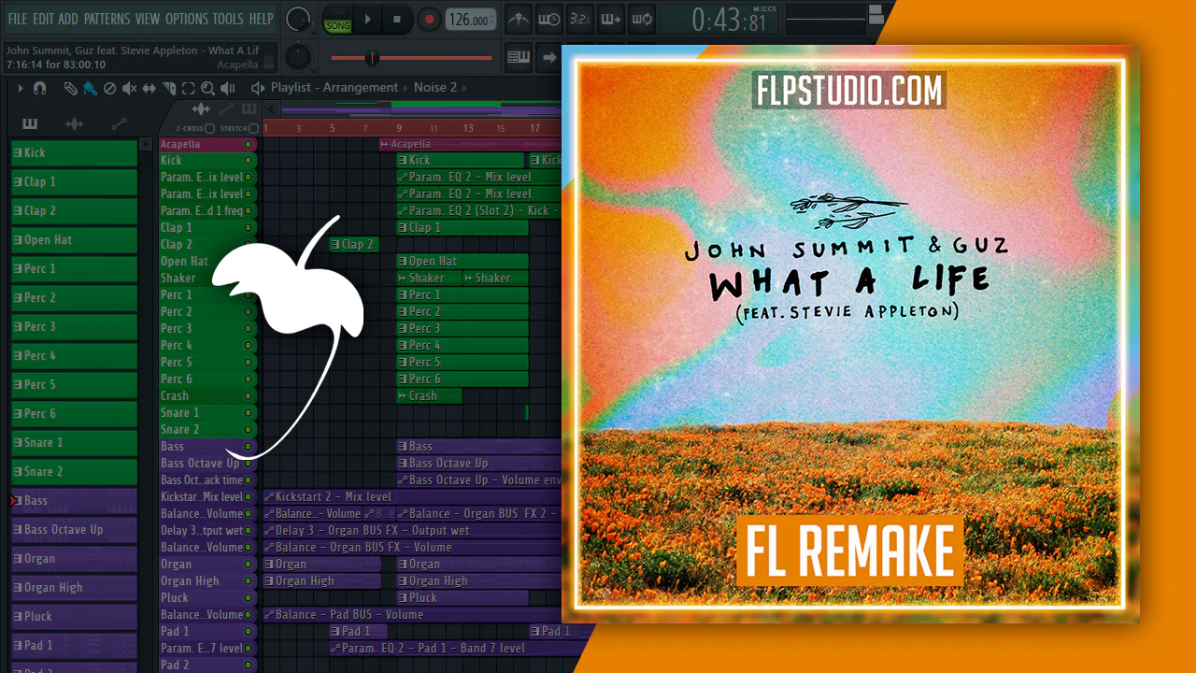Select the Snare 2 pattern in the picker
The image size is (1196, 673).
[x=74, y=471]
